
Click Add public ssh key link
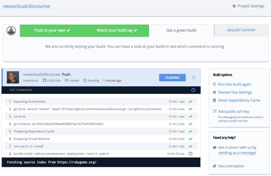click(x=234, y=111)
